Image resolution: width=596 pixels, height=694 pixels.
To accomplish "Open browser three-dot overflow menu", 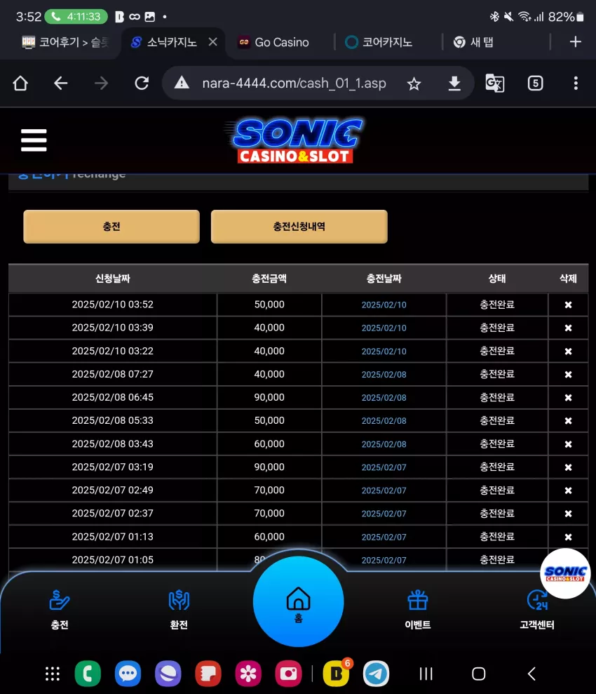I will pos(575,84).
